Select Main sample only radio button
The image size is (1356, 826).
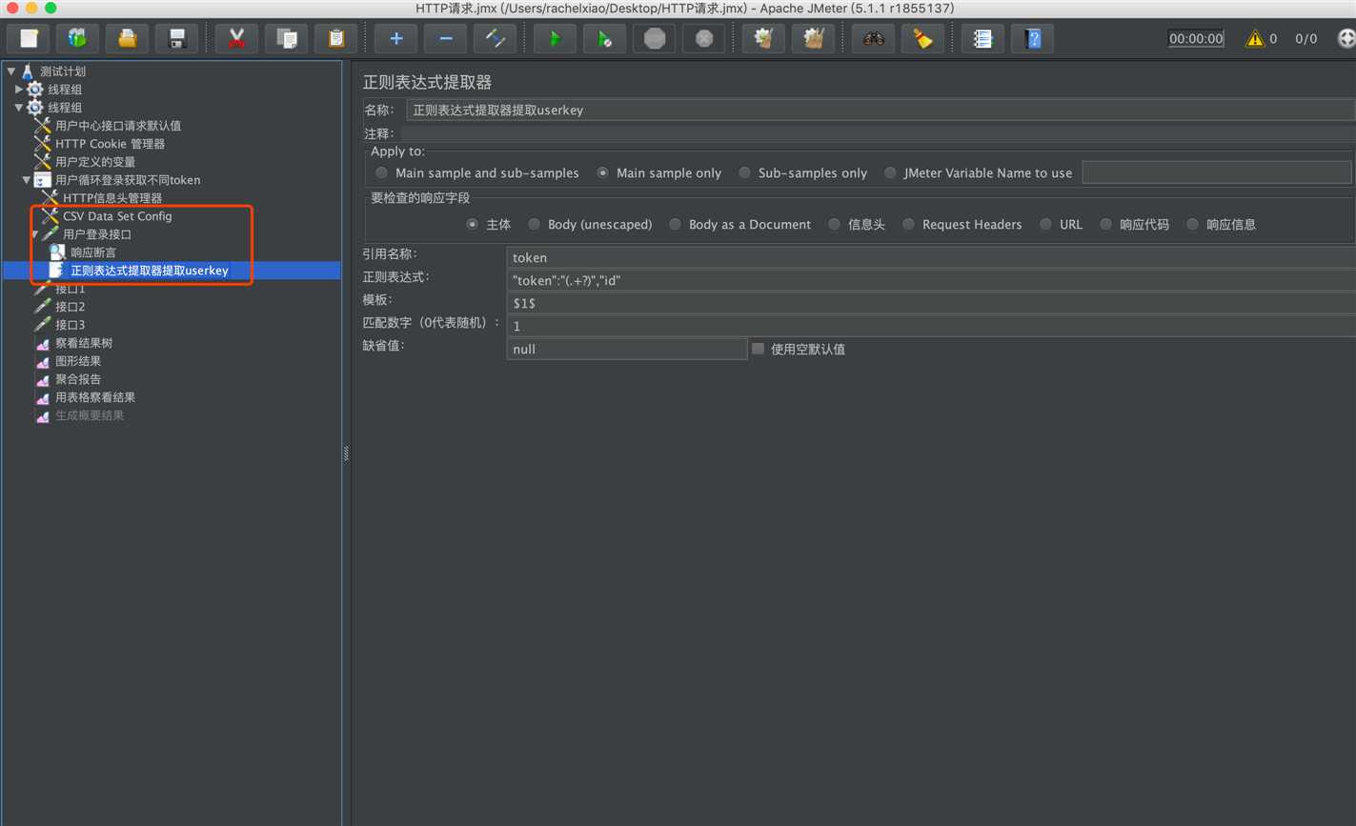[x=603, y=172]
